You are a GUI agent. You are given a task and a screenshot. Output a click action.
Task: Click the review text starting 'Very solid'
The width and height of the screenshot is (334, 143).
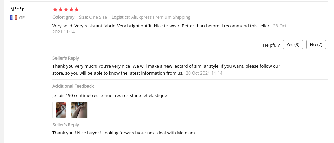click(x=161, y=26)
